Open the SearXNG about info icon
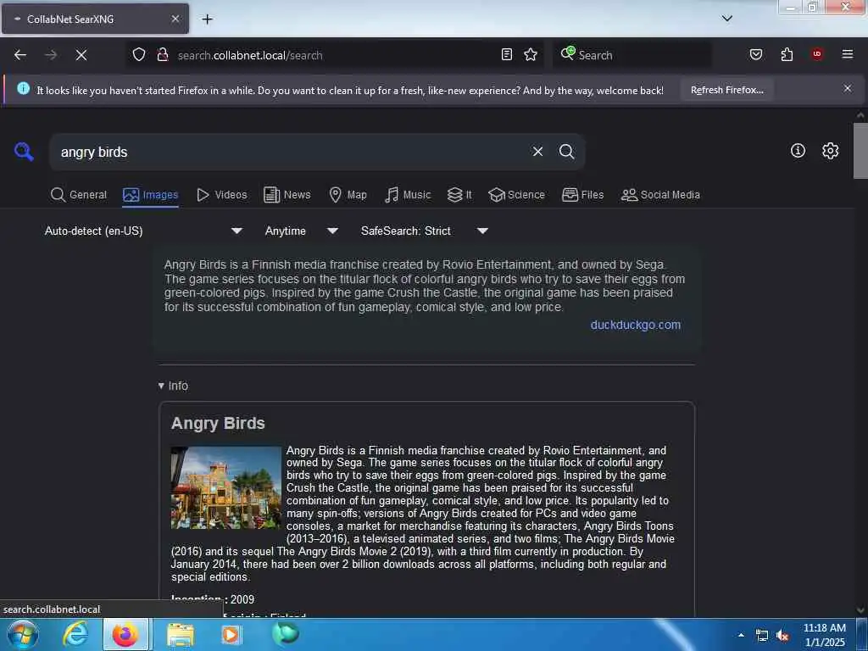This screenshot has width=868, height=651. pos(798,151)
